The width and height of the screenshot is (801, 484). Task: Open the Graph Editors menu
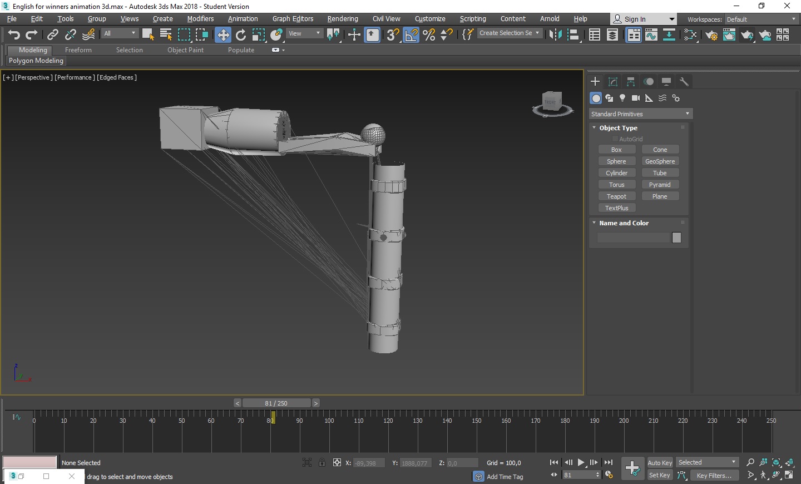click(x=293, y=19)
